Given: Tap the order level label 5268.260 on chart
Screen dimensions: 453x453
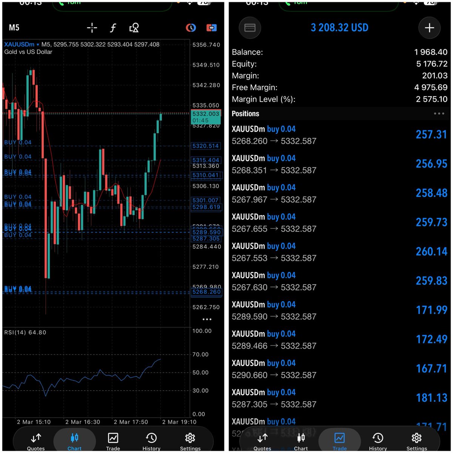Looking at the screenshot, I should tap(206, 292).
